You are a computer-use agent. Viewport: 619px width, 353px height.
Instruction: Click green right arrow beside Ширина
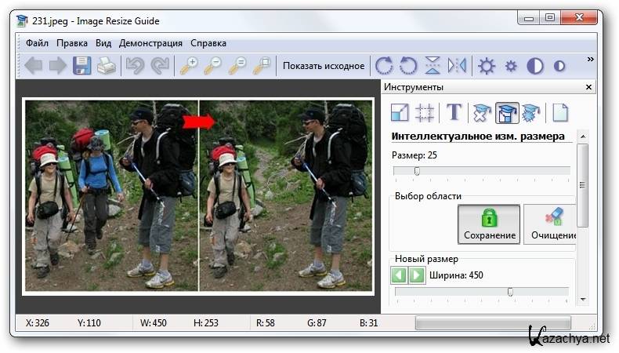(417, 275)
